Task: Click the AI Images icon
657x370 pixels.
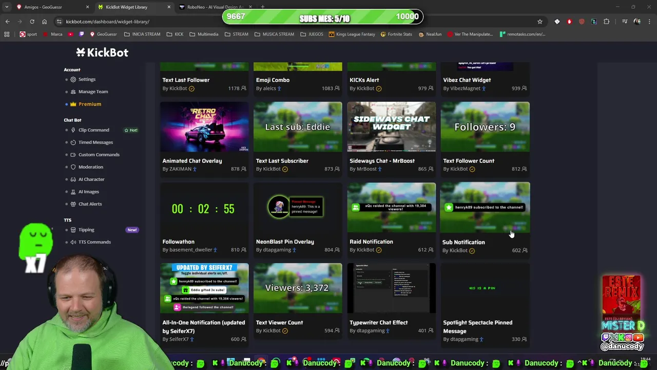Action: point(73,192)
